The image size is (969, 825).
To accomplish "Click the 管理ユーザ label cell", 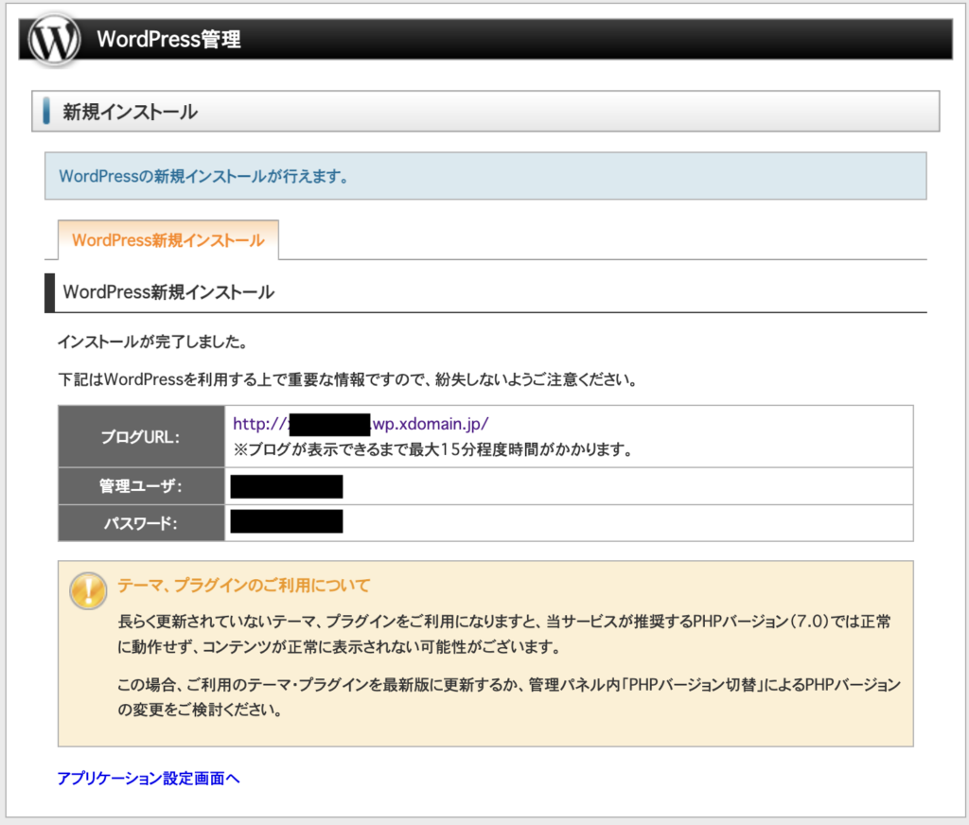I will [140, 486].
